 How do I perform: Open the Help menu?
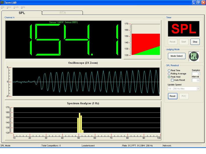pyautogui.click(x=23, y=7)
